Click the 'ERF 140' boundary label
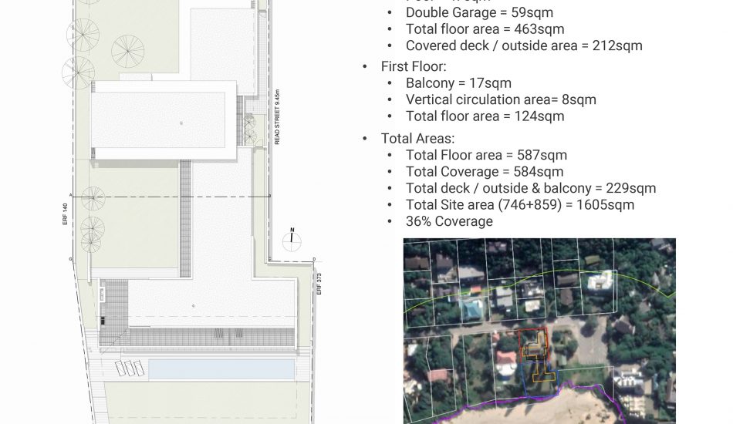 [66, 214]
